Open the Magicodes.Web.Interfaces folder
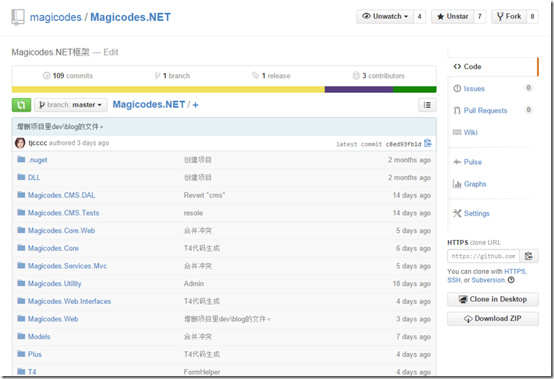This screenshot has width=554, height=379. (x=69, y=301)
